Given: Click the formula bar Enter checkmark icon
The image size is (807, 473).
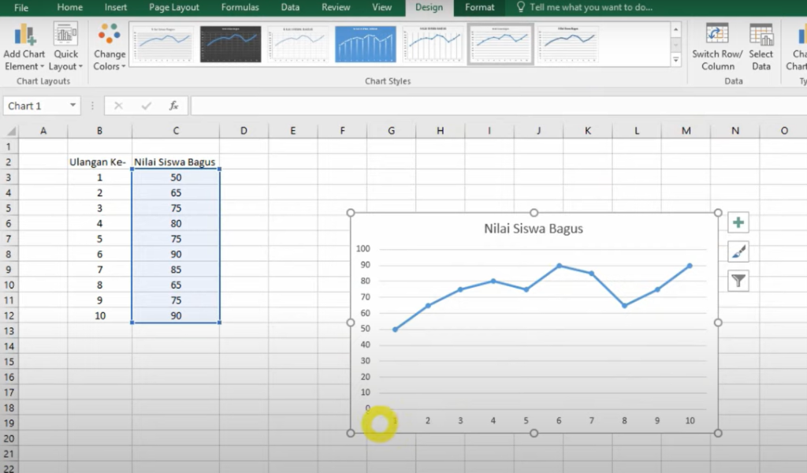Looking at the screenshot, I should click(x=146, y=106).
